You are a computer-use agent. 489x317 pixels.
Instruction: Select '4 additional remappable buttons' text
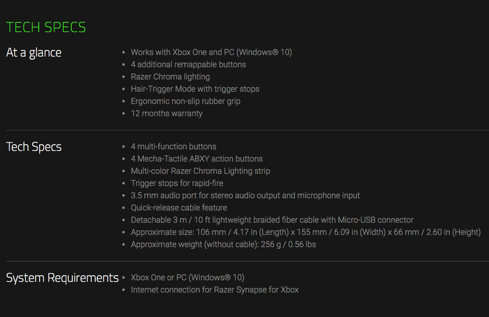[188, 64]
